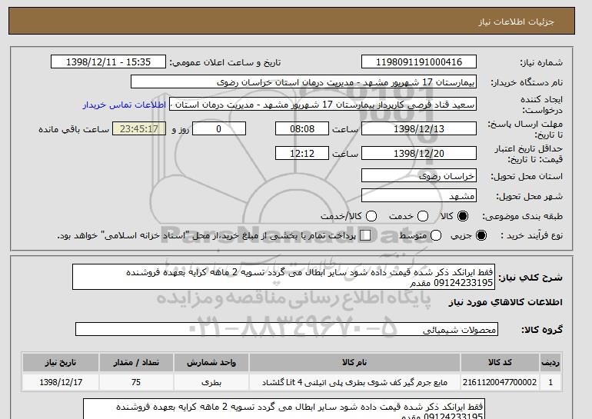
Task: Click the row number cell 1
Action: 550,382
